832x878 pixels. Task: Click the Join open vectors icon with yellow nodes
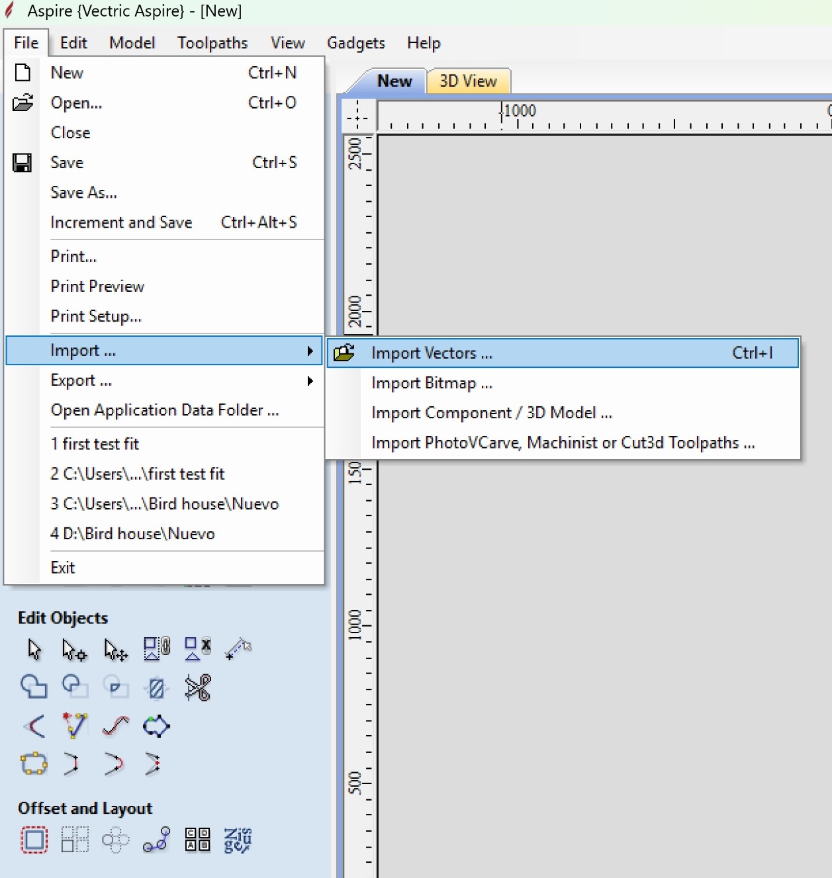click(x=34, y=764)
